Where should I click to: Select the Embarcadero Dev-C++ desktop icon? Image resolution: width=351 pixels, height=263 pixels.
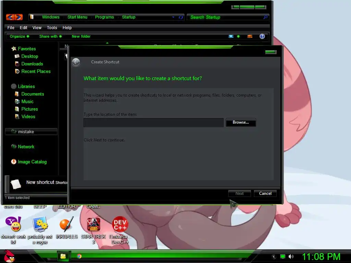click(x=120, y=224)
